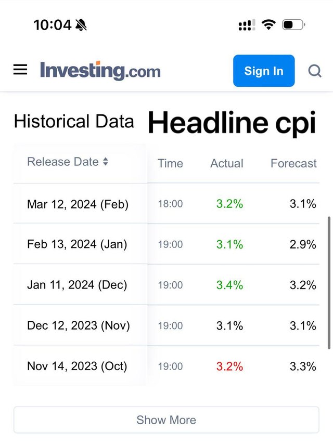The height and width of the screenshot is (445, 333).
Task: Open the Mar 12, 2024 (Feb) release
Action: click(x=78, y=204)
